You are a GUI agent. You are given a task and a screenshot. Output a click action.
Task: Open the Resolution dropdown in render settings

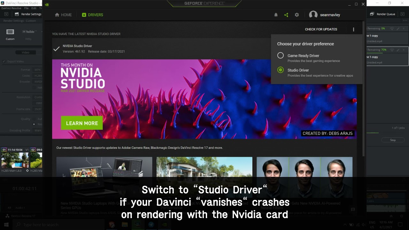[37, 97]
